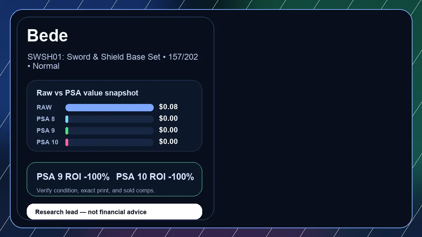Click the Raw vs PSA value snapshot heading

tap(88, 93)
